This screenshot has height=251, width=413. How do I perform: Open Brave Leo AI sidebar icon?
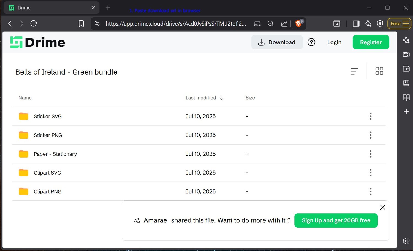click(x=406, y=40)
